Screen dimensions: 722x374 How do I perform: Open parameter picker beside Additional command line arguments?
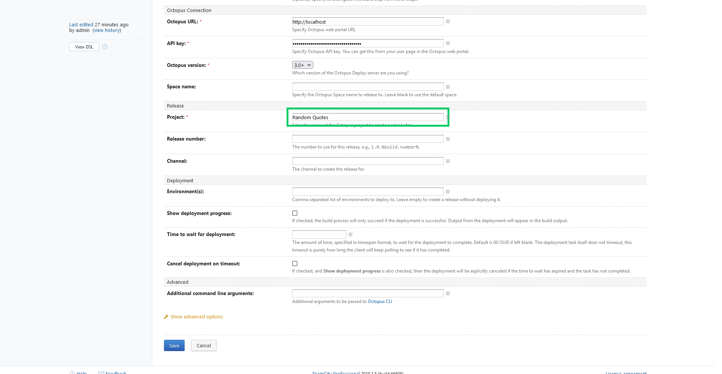coord(448,294)
